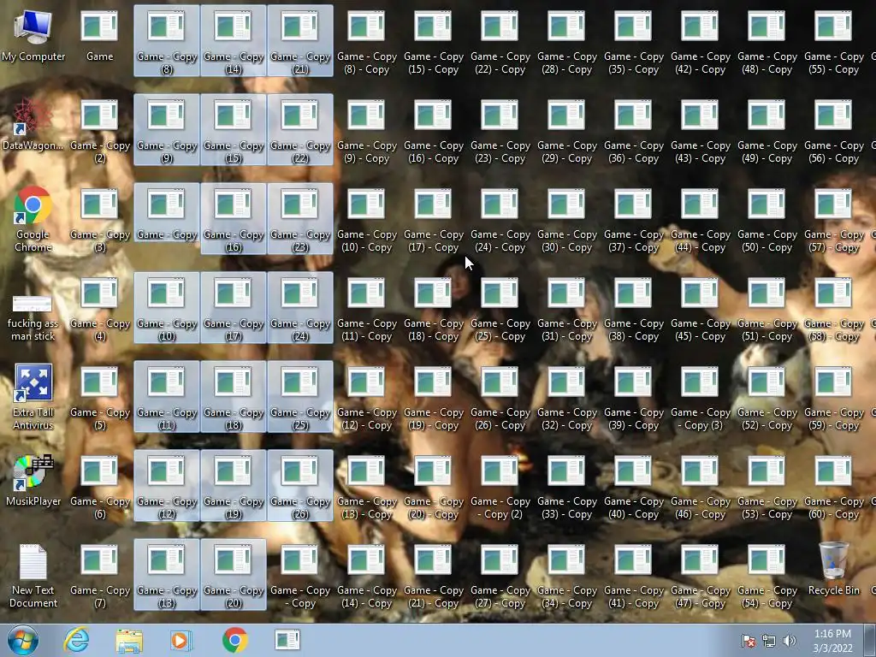Screen dimensions: 876x657
Task: Select the Game - Copy (15) - Copy icon
Action: pos(434,43)
